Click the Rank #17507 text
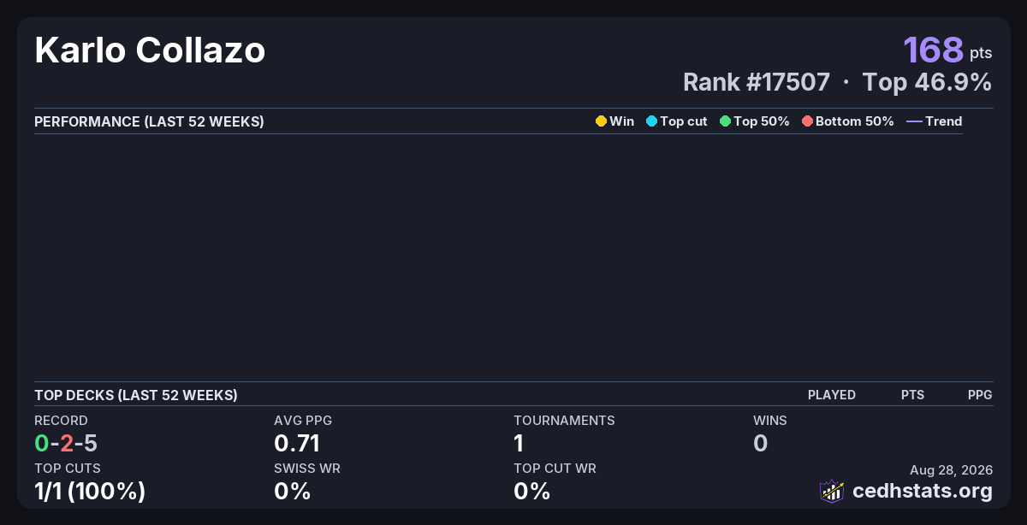Screen dimensions: 1027x525 pyautogui.click(x=757, y=82)
